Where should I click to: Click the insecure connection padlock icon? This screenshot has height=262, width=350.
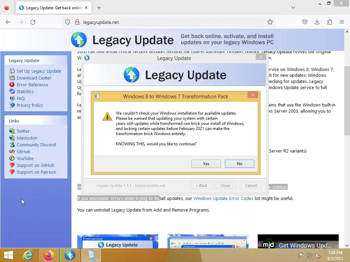coord(77,22)
